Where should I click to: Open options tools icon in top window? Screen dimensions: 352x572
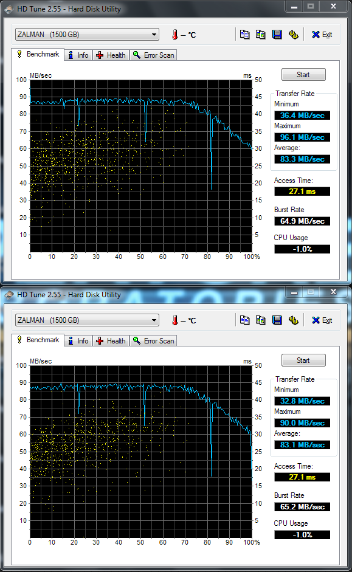(x=293, y=35)
